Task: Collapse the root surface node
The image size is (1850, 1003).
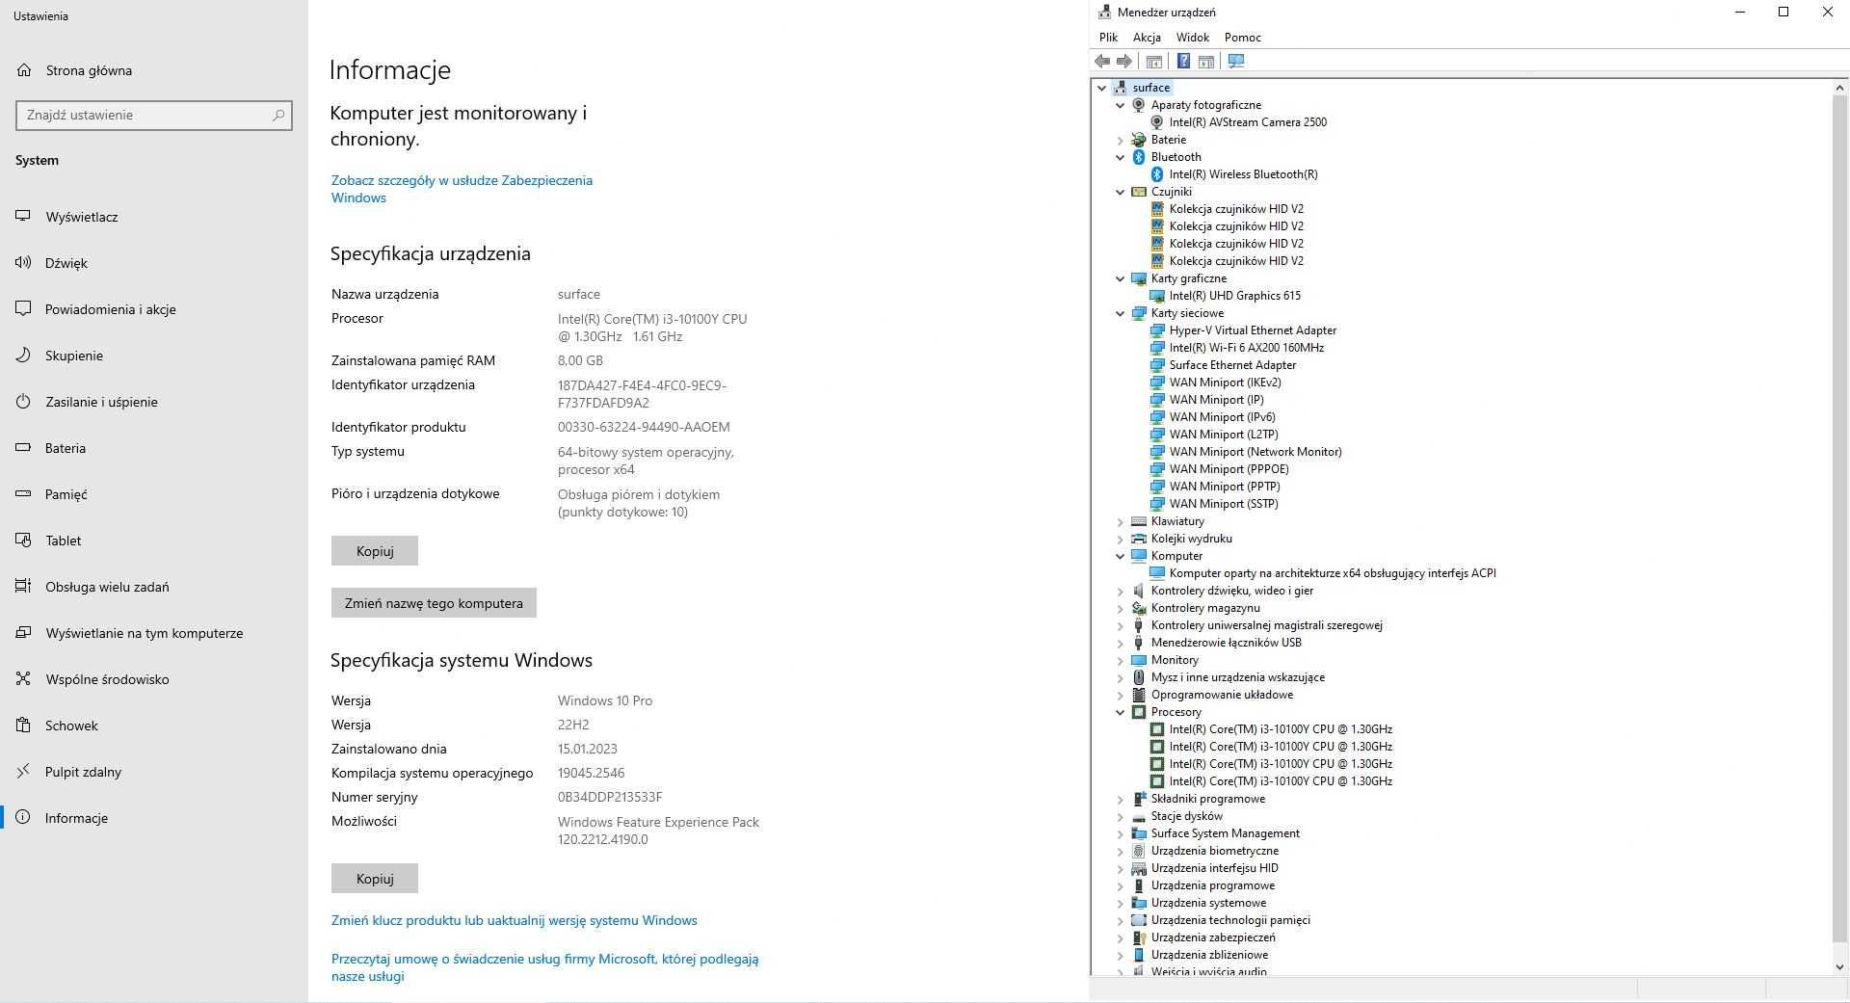Action: click(1101, 88)
